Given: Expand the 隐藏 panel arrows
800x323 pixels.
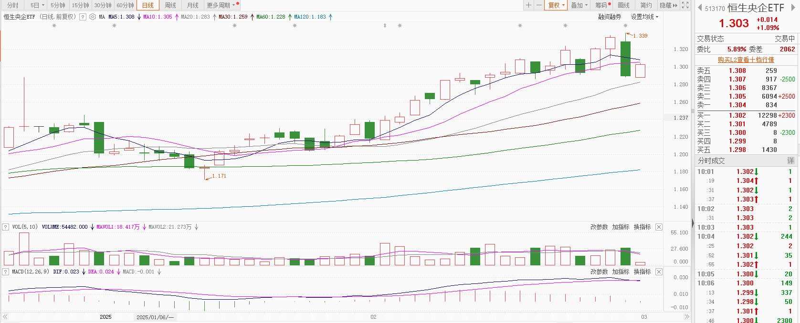Looking at the screenshot, I should click(668, 5).
